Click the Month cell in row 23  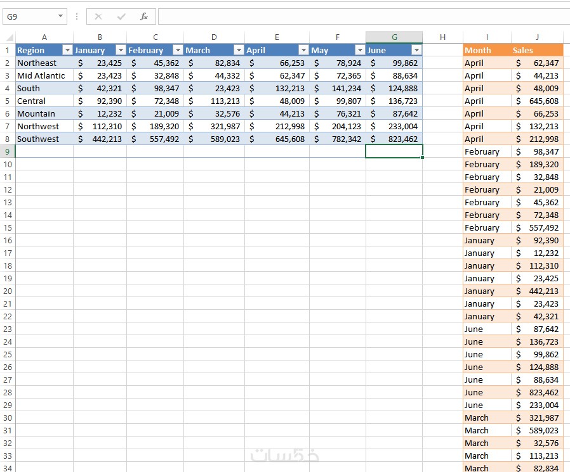click(487, 329)
